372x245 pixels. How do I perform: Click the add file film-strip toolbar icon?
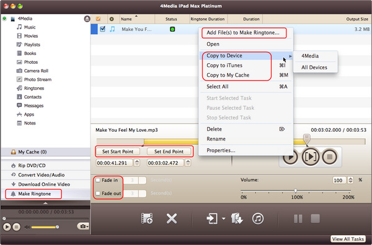pos(146,218)
